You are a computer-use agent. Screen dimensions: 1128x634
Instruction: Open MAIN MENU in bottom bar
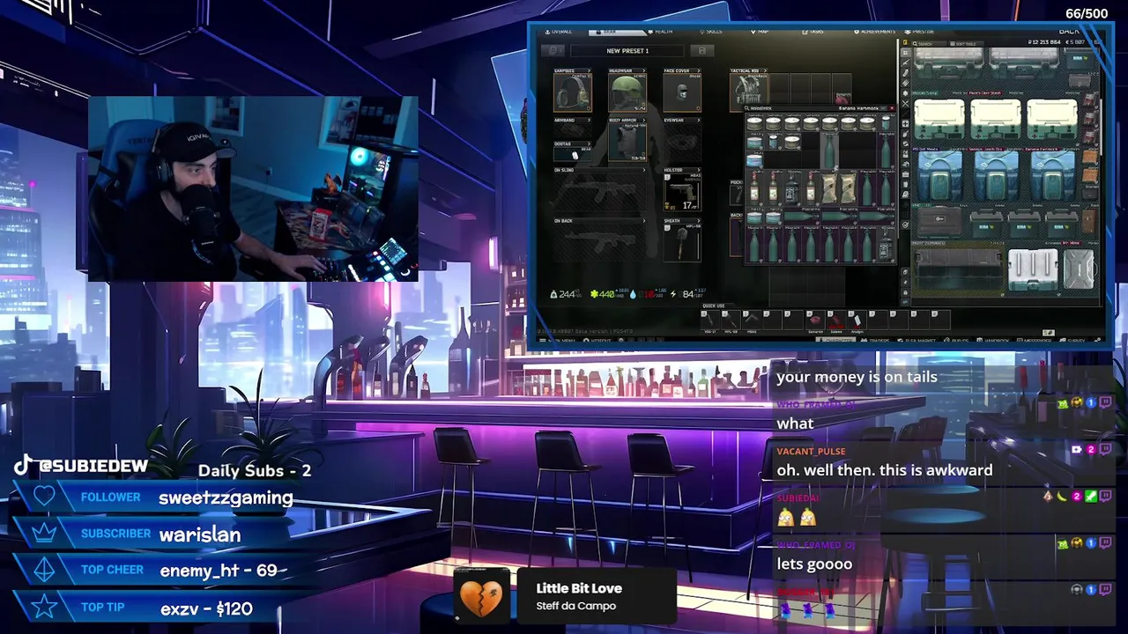coord(557,341)
